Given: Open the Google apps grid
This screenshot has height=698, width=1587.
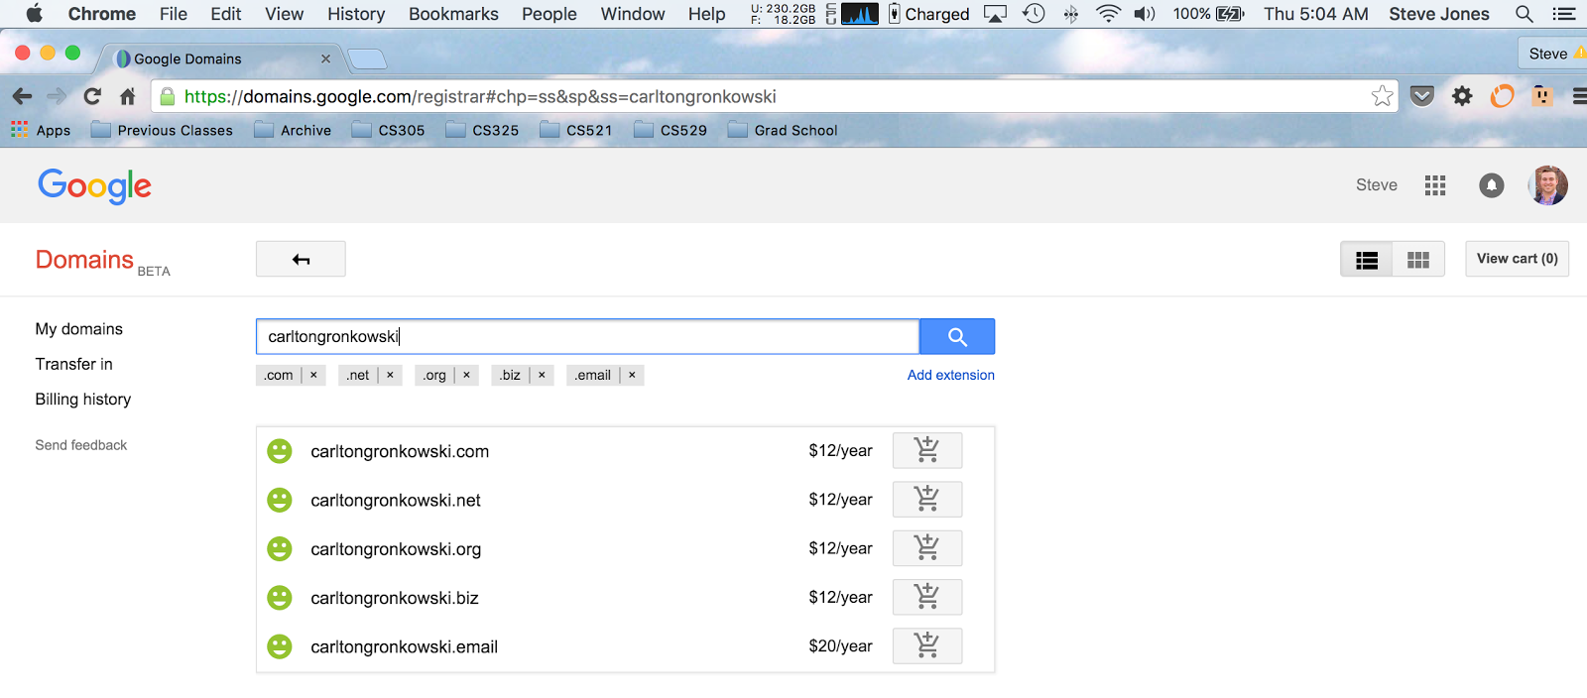Looking at the screenshot, I should [1435, 185].
